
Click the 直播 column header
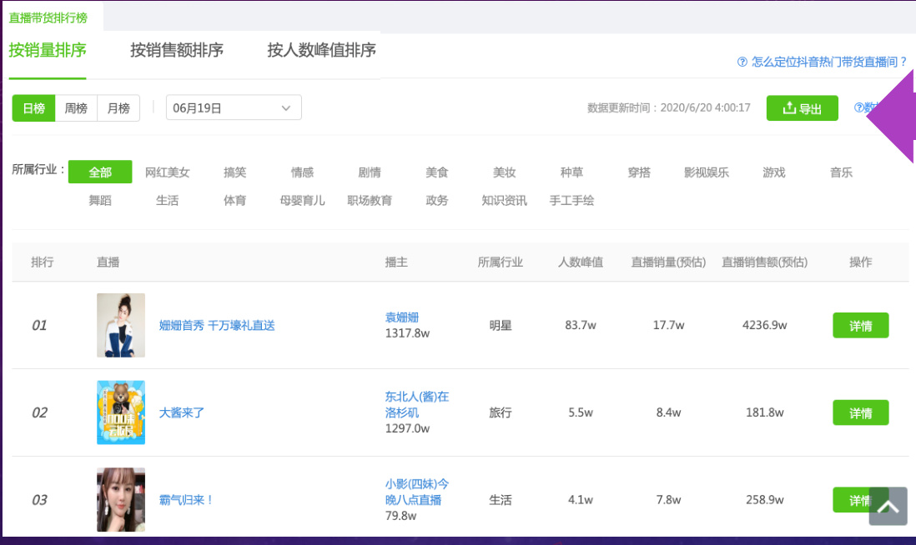(108, 262)
